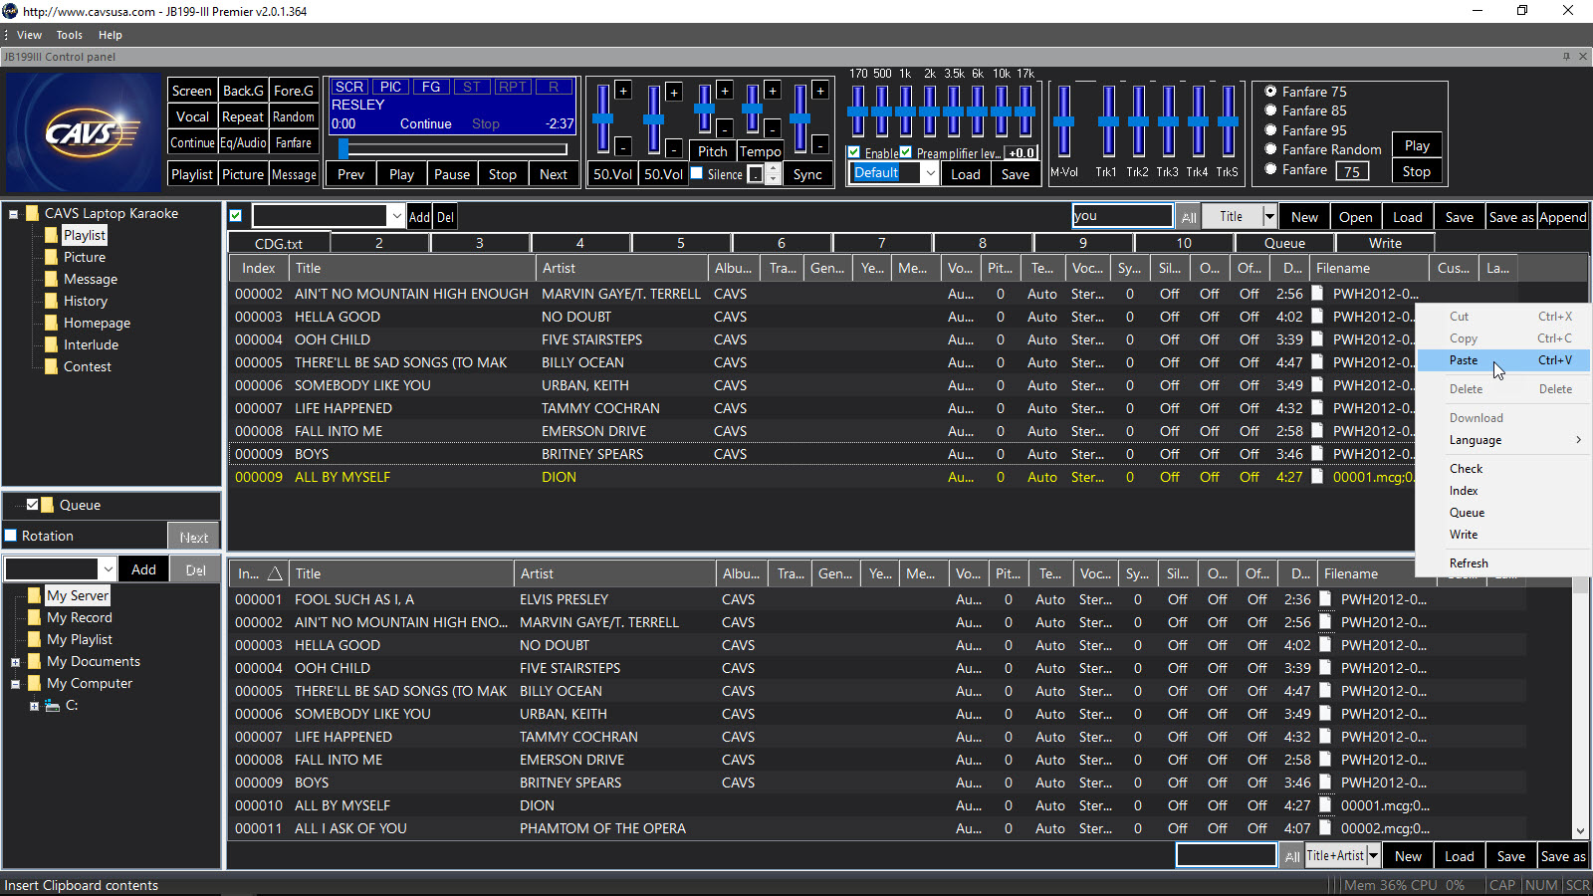This screenshot has width=1593, height=896.
Task: Enable the Rotation checkbox
Action: point(11,536)
